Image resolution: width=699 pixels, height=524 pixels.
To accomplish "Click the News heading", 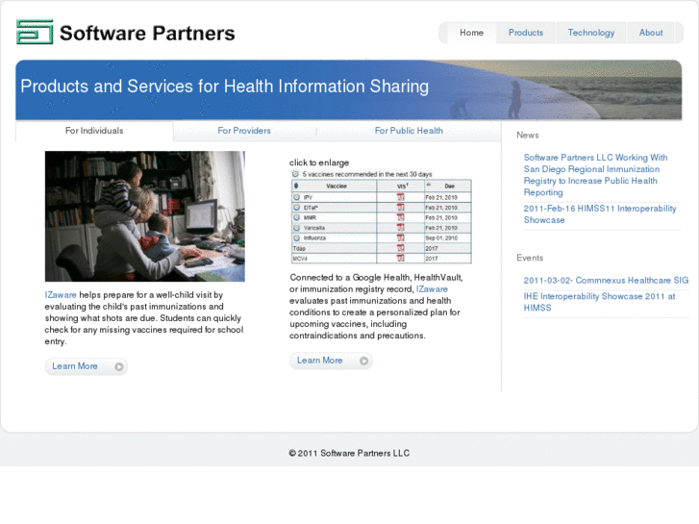I will [x=528, y=136].
